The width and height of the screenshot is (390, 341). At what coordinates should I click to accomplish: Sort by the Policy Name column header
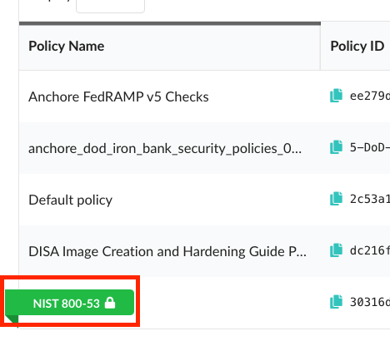(67, 46)
